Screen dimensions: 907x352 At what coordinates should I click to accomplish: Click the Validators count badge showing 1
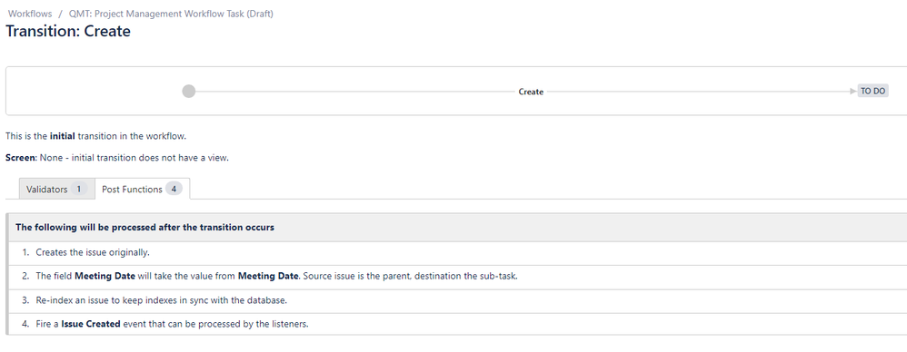(x=79, y=189)
